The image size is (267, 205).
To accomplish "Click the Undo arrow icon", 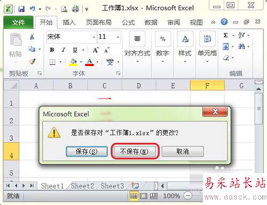I will click(33, 9).
